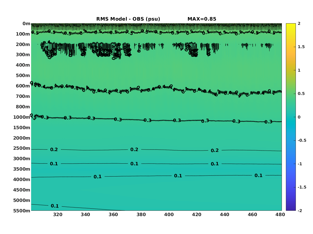
Task: Select the x-axis tick label '440'
Action: click(x=224, y=214)
